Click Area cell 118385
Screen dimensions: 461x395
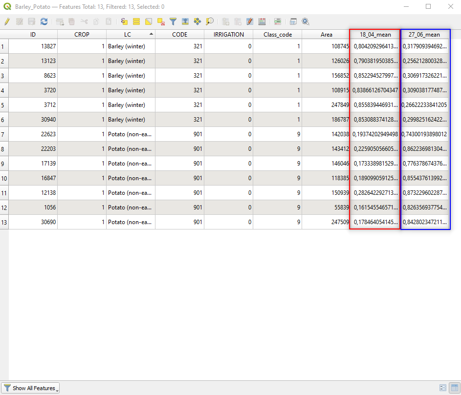pos(326,178)
